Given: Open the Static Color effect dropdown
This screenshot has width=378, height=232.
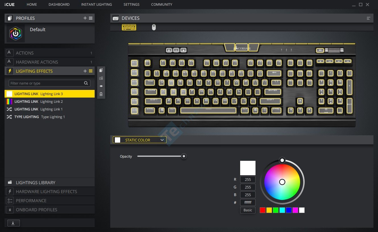Looking at the screenshot, I should (x=140, y=140).
